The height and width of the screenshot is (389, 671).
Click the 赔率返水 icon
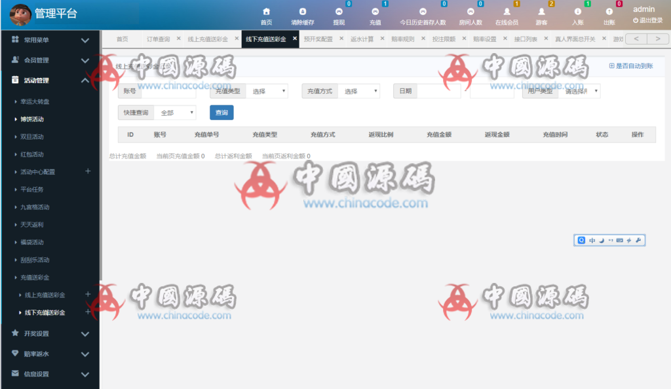(x=15, y=353)
